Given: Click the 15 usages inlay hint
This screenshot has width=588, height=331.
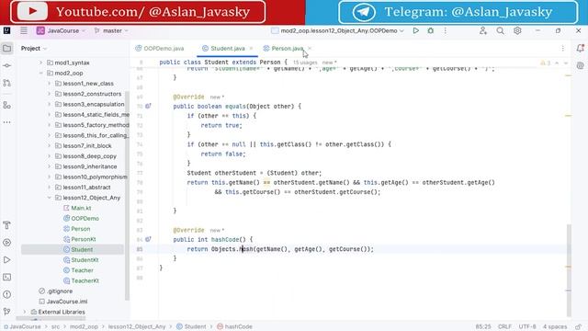Looking at the screenshot, I should [x=305, y=63].
